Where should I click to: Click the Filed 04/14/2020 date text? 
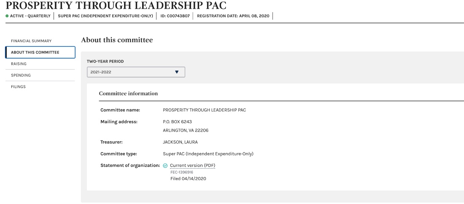pos(188,179)
